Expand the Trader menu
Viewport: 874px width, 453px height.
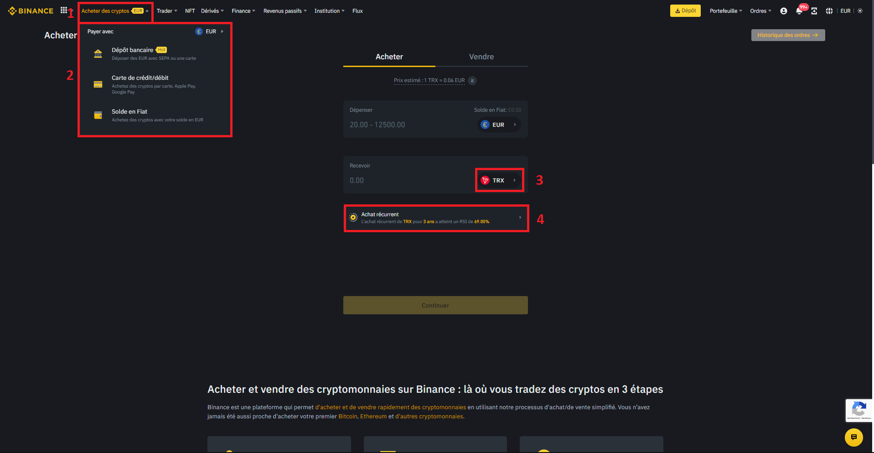pyautogui.click(x=167, y=11)
